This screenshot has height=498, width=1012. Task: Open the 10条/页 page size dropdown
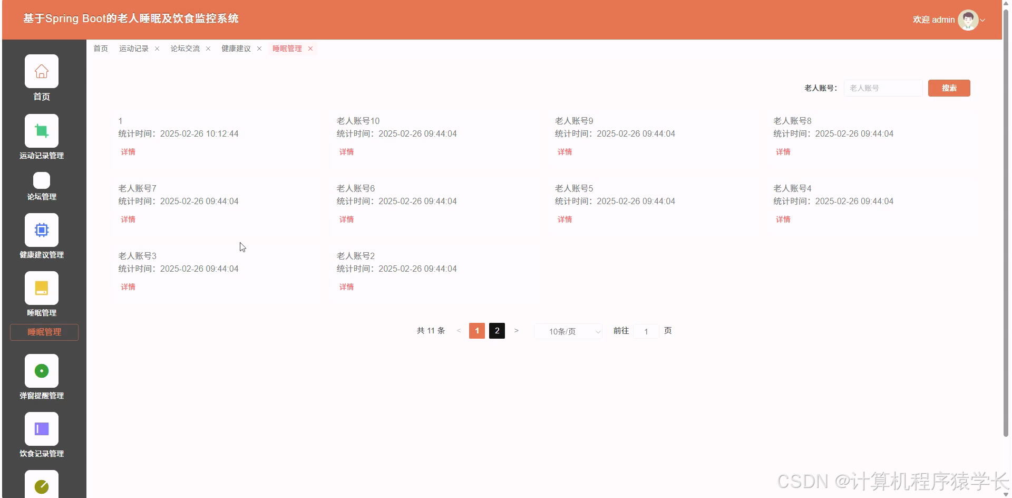[x=568, y=331]
